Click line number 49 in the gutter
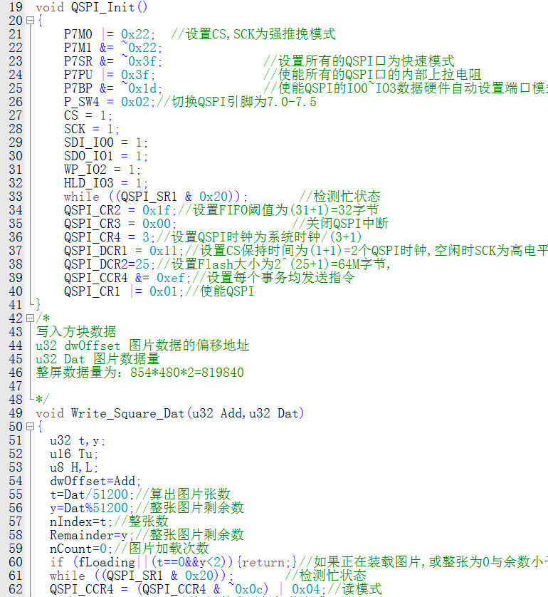The width and height of the screenshot is (548, 597). (15, 413)
